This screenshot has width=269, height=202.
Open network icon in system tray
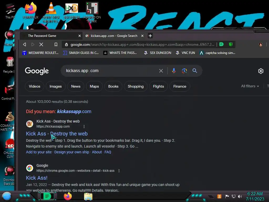pyautogui.click(x=234, y=196)
